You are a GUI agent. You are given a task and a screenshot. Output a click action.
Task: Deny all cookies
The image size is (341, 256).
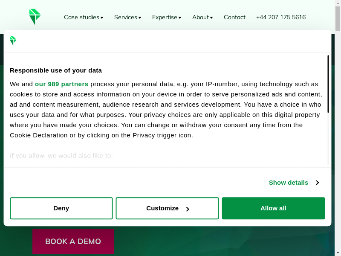(61, 208)
